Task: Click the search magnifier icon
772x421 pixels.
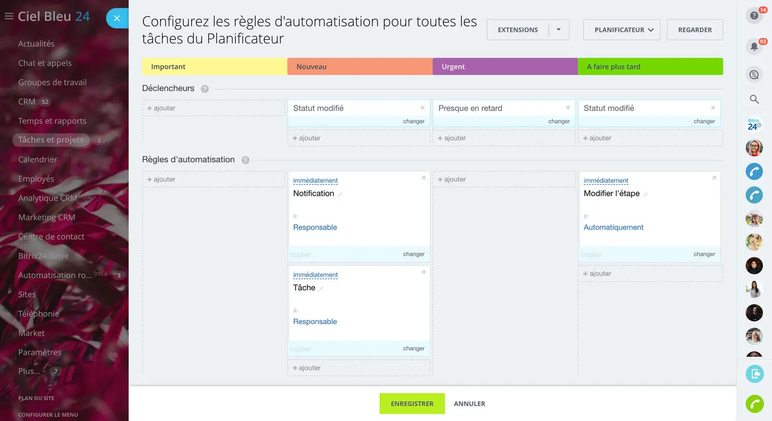Action: coord(754,99)
